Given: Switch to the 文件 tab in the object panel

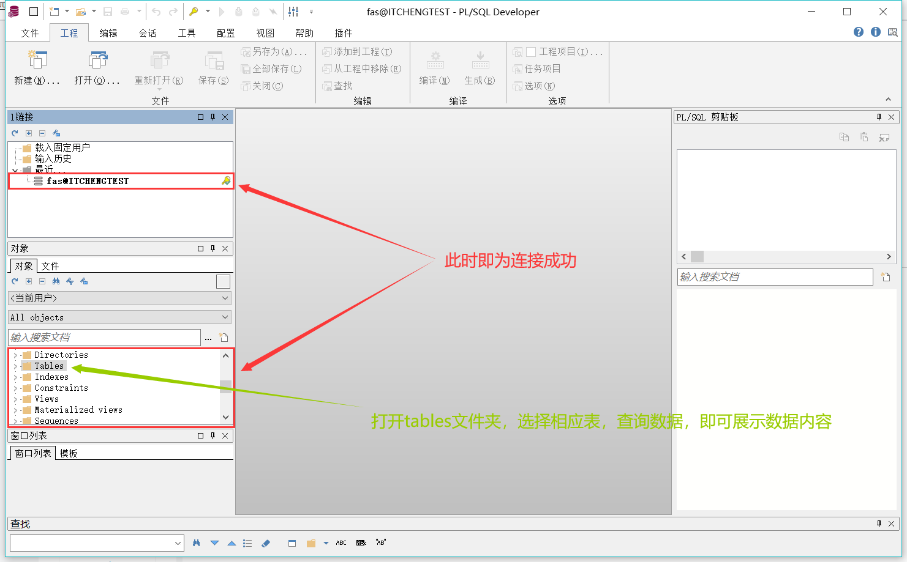Looking at the screenshot, I should point(50,265).
